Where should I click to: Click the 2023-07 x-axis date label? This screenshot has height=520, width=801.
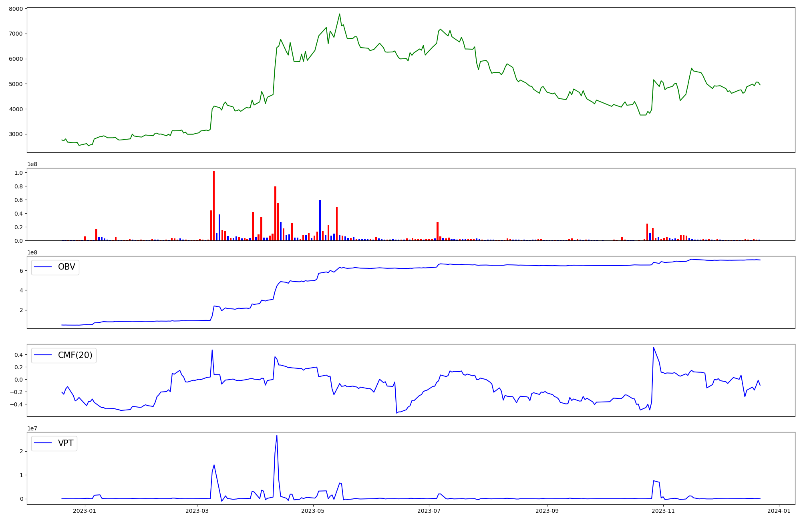pos(429,510)
